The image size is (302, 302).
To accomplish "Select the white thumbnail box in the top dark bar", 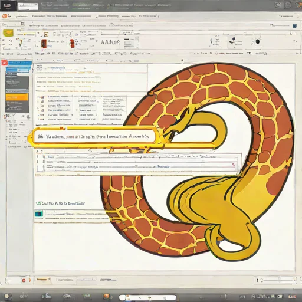I will tap(28, 6).
